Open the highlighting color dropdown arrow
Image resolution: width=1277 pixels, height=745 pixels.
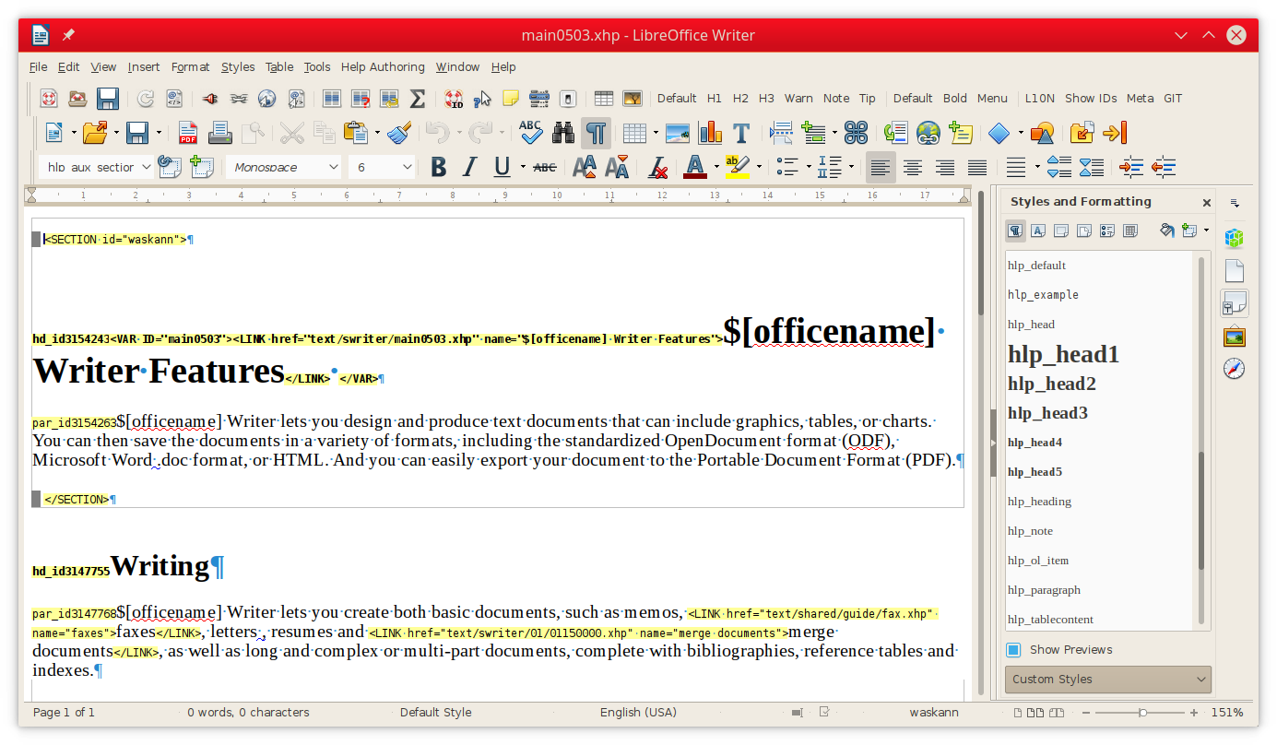click(759, 167)
